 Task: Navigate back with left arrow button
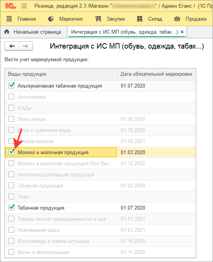click(12, 46)
